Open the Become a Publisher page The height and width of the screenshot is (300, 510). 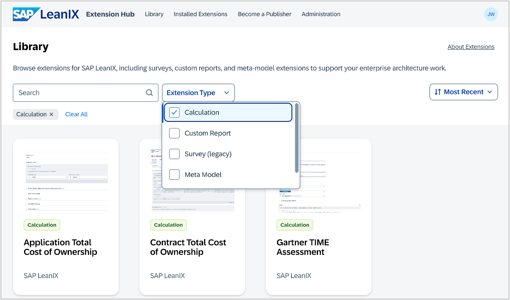point(265,14)
